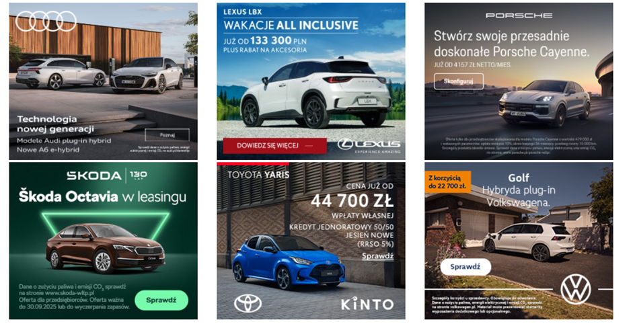Click the Sprawdź link on Toyota Yaris ad
The height and width of the screenshot is (328, 635).
[377, 256]
